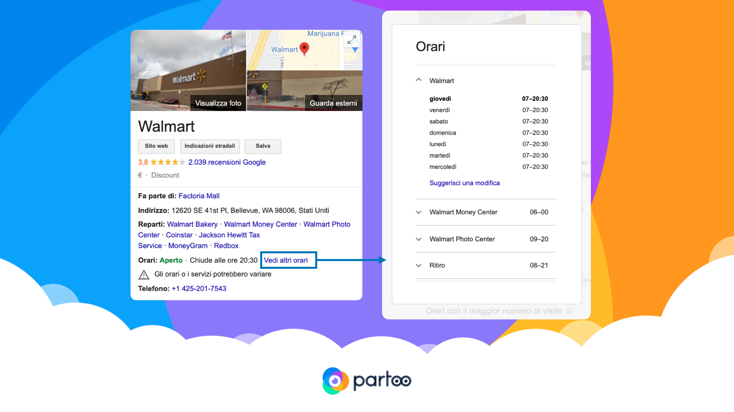Screen dimensions: 734x412
Task: Select the domenica hours row
Action: click(489, 133)
